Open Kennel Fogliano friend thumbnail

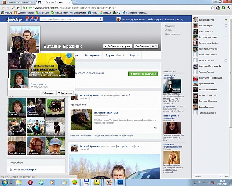point(55,146)
